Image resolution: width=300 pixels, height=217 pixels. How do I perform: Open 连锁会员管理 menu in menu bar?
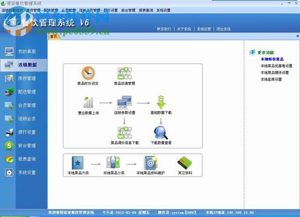point(90,10)
